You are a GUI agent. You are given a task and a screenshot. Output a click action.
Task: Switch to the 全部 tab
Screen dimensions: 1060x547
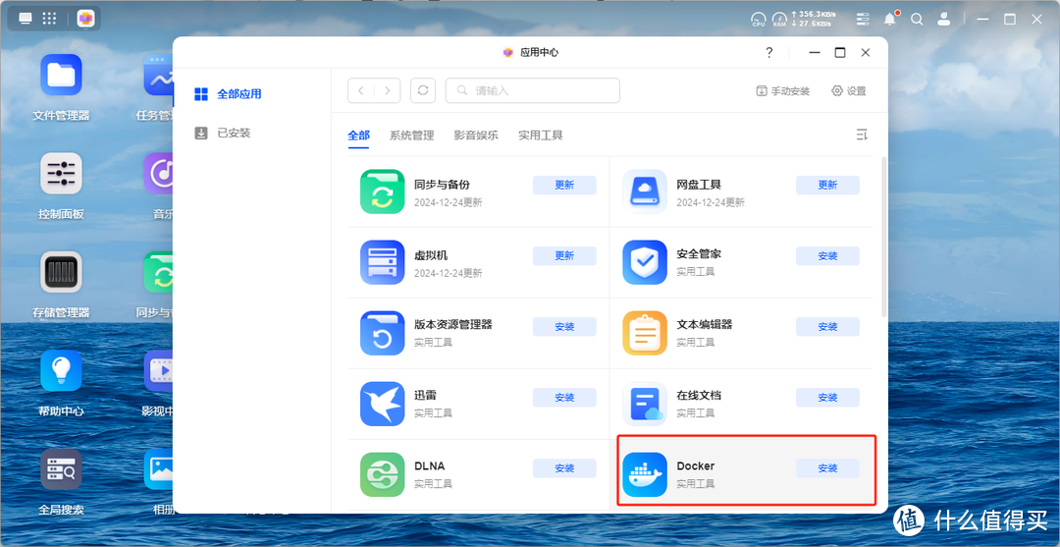(358, 136)
